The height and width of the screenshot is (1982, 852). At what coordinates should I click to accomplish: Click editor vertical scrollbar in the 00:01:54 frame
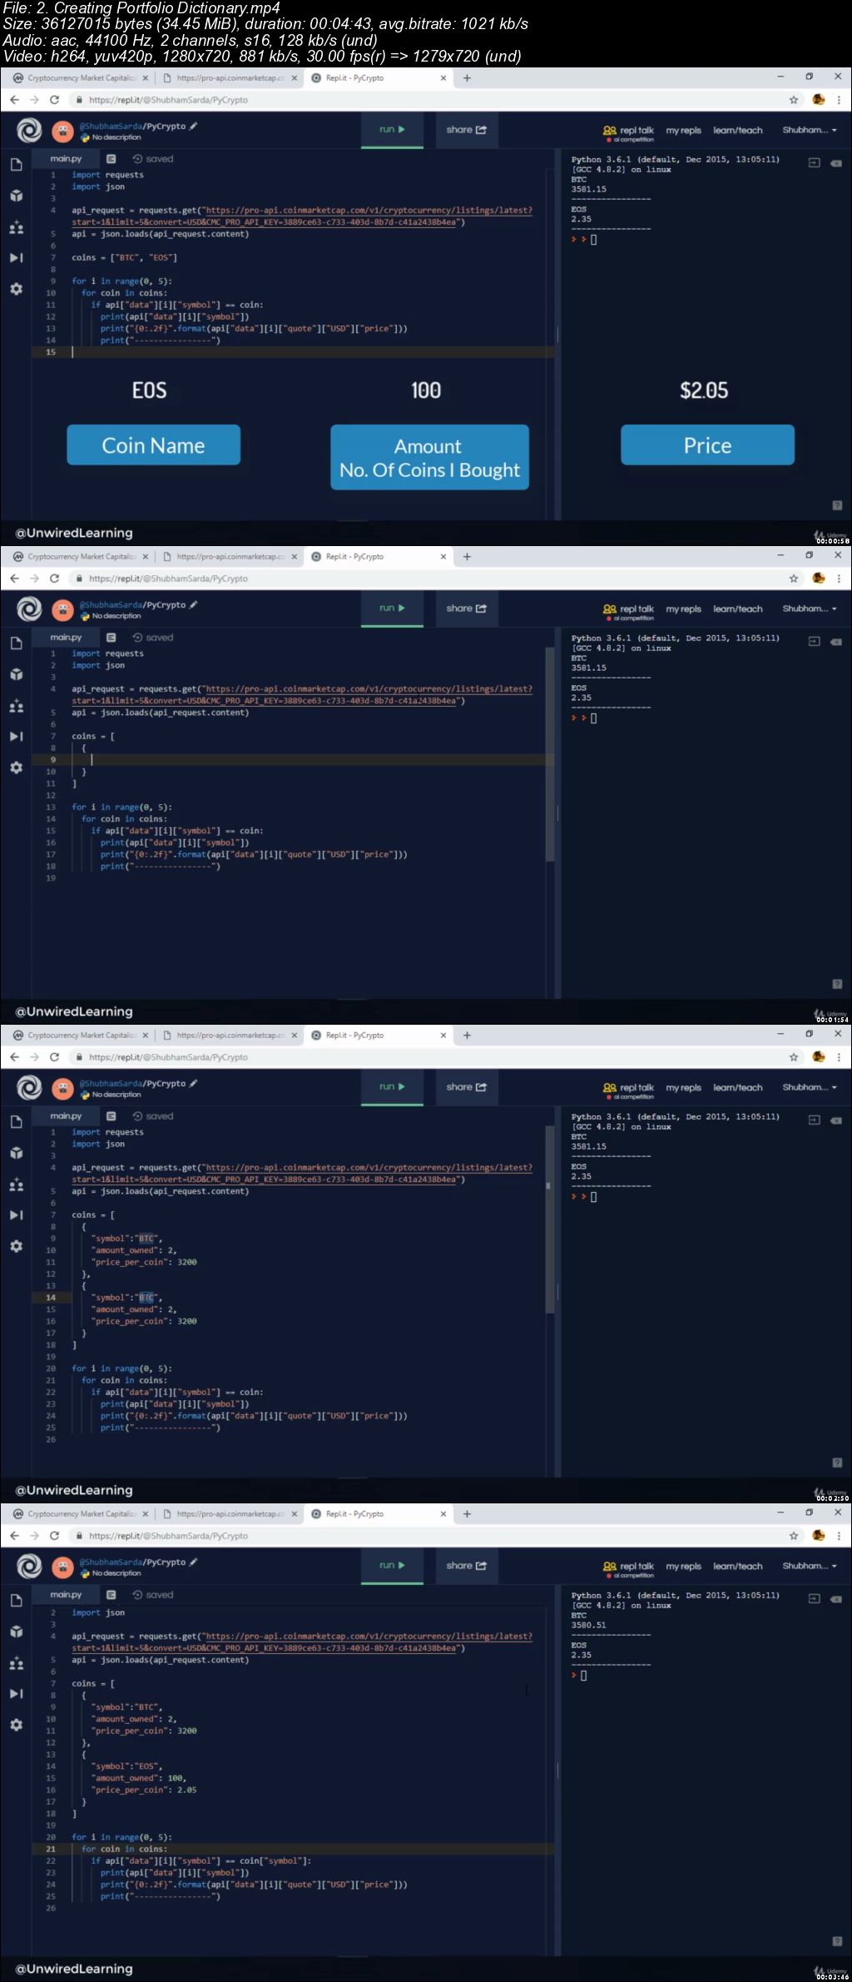548,753
